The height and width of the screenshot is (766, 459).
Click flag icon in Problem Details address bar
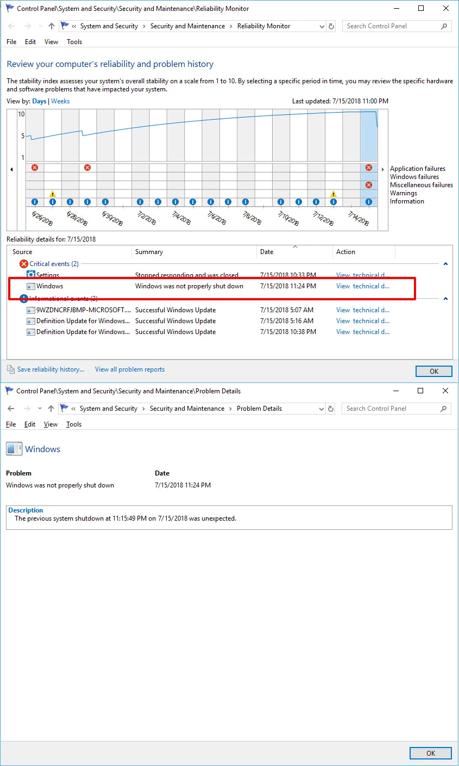click(64, 409)
